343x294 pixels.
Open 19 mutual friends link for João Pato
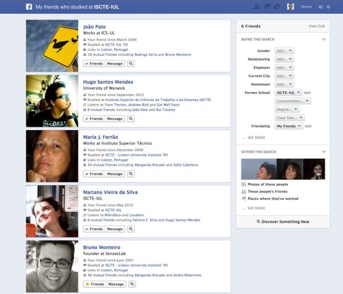coord(102,55)
